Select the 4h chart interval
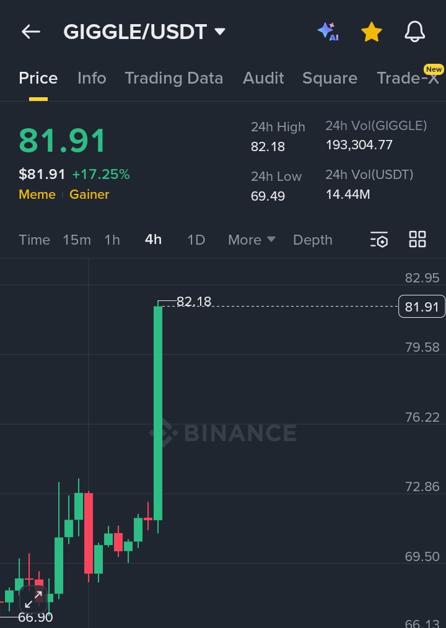 pyautogui.click(x=154, y=240)
